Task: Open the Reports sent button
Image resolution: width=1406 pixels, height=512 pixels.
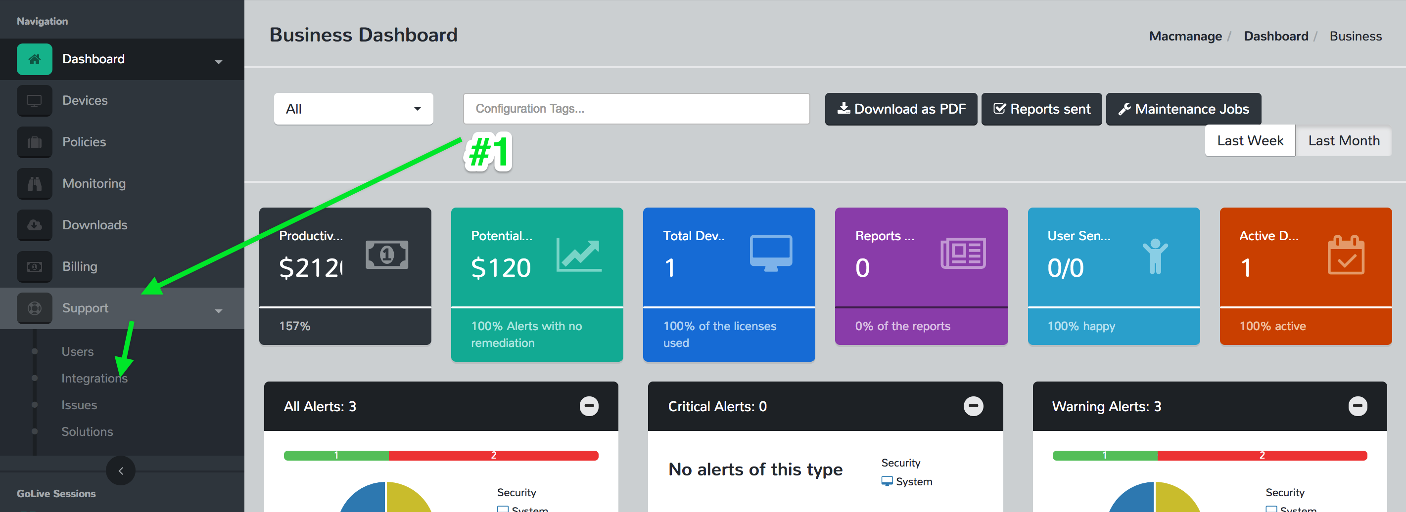Action: pyautogui.click(x=1041, y=109)
